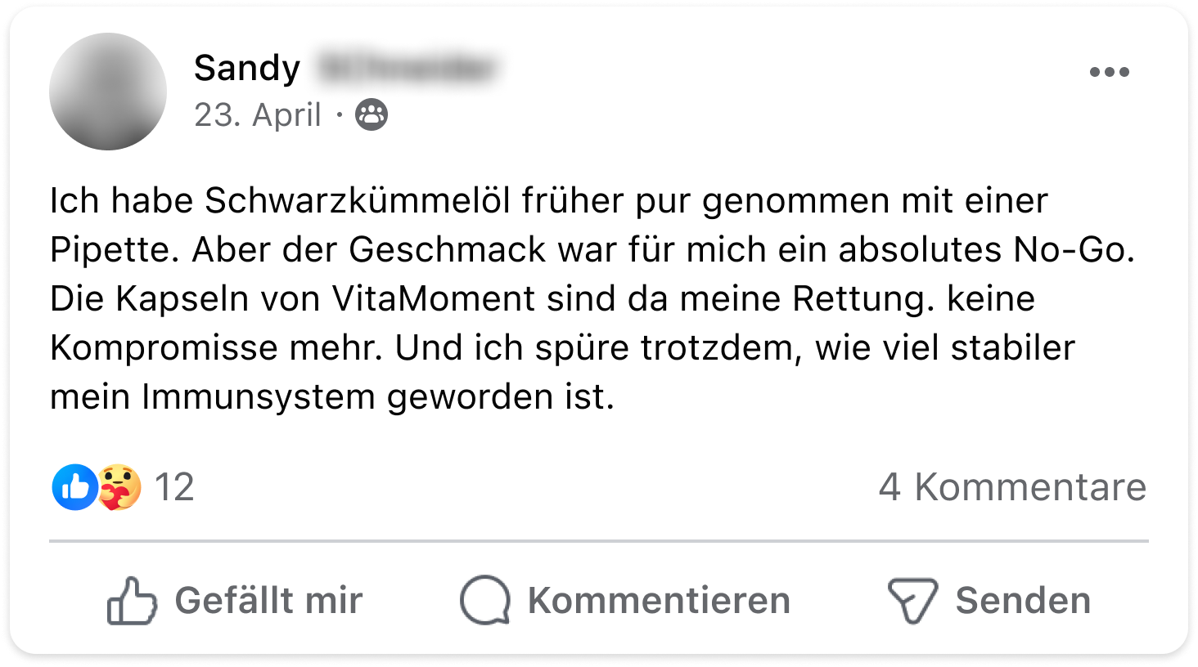The width and height of the screenshot is (1198, 667).
Task: Open the 4 Kommentare comments list
Action: (1012, 487)
